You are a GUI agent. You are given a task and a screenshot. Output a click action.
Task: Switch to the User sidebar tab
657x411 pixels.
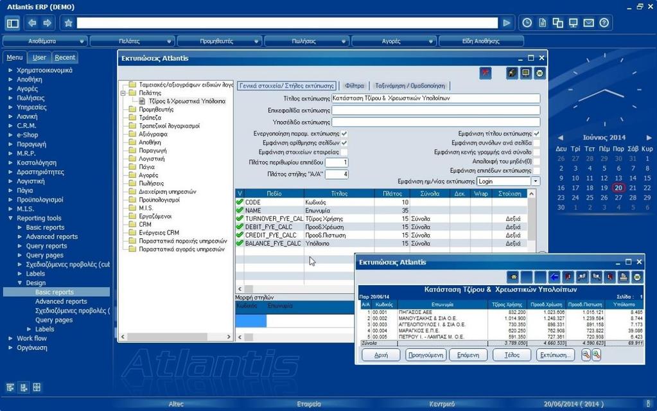click(39, 57)
